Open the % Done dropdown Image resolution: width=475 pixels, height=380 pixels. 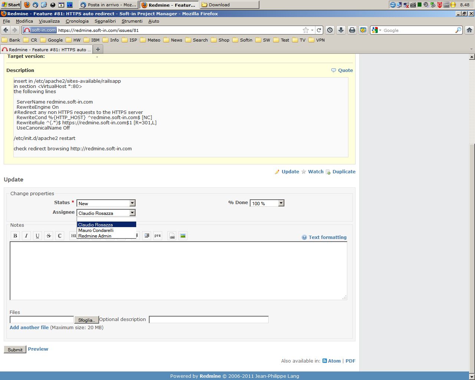(x=267, y=203)
